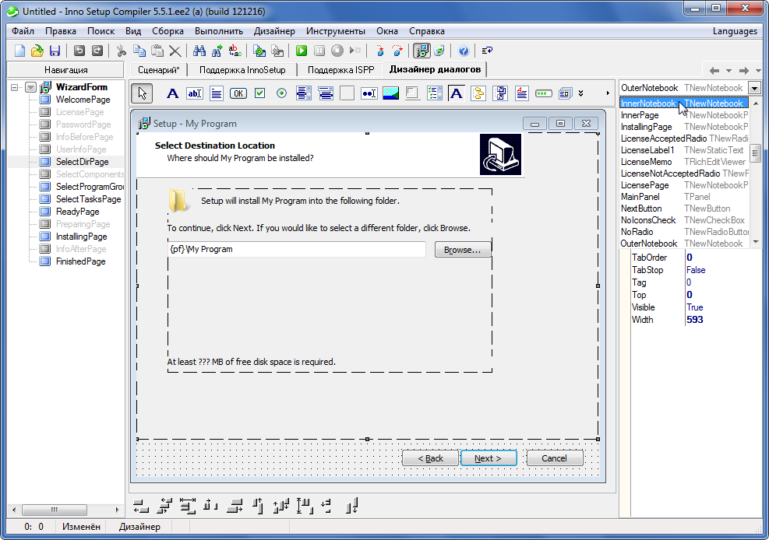The width and height of the screenshot is (769, 540).
Task: Choose the password edit component icon
Action: (x=369, y=93)
